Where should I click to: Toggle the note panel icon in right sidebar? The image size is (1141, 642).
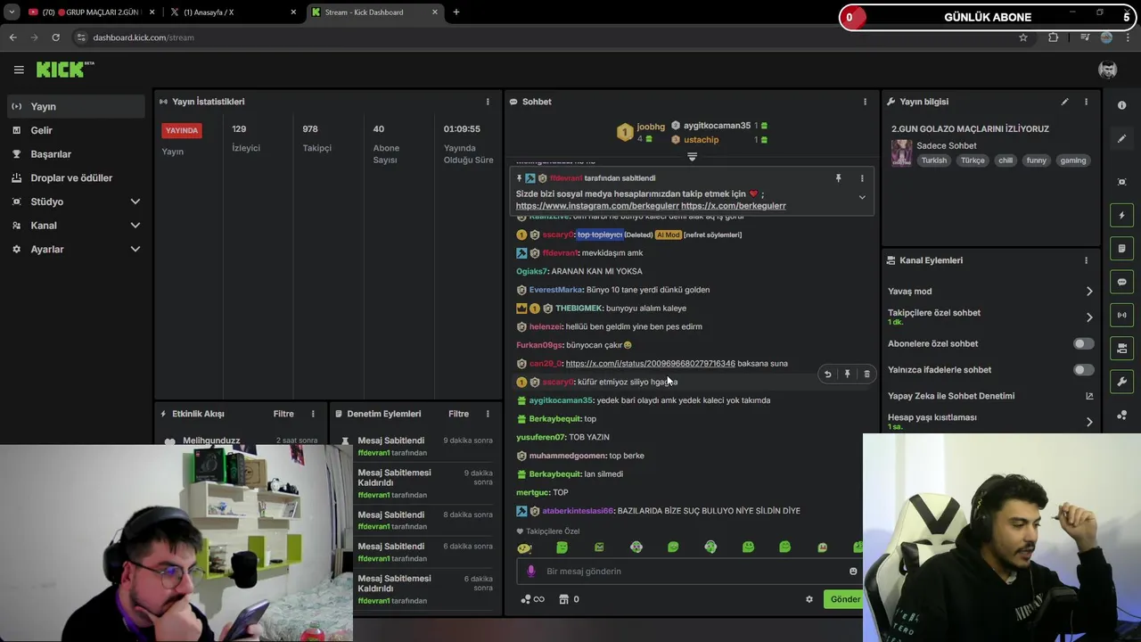(1122, 248)
